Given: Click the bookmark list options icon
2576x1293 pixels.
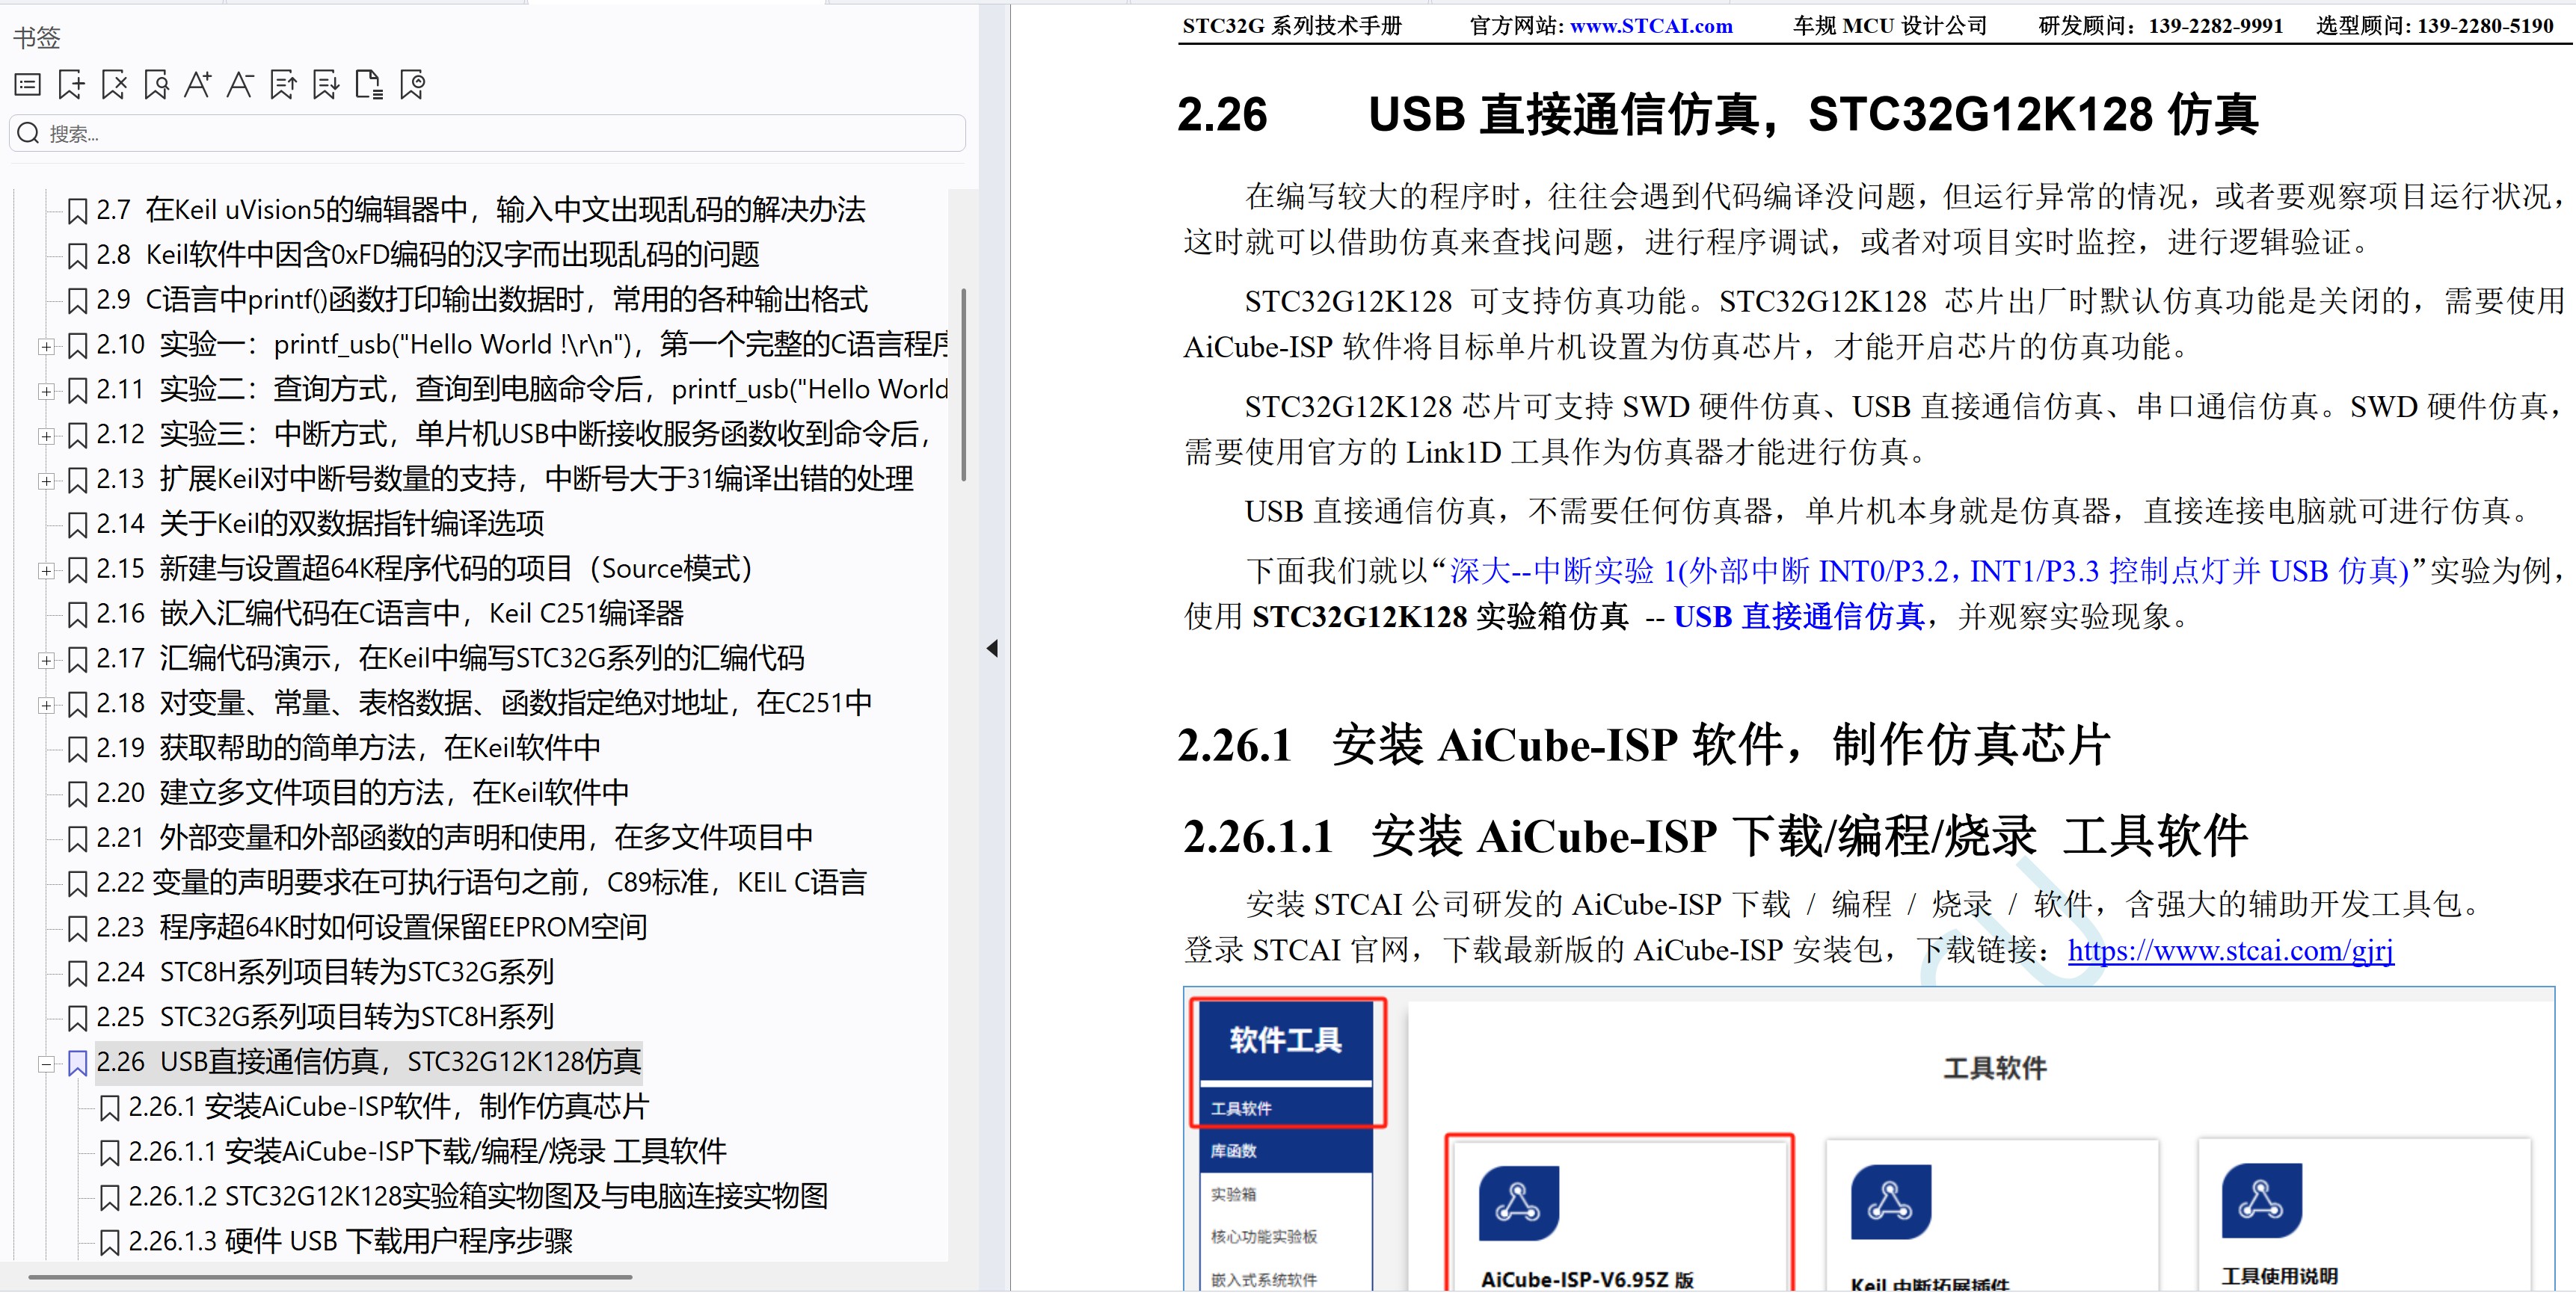Looking at the screenshot, I should pyautogui.click(x=28, y=85).
